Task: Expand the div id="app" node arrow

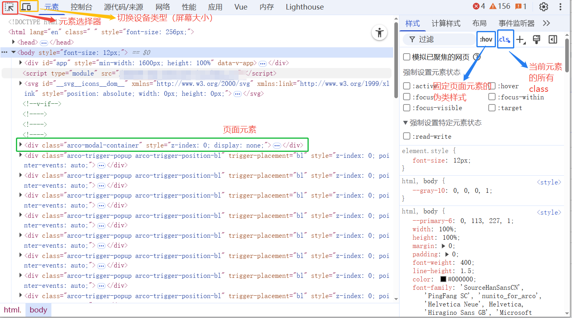Action: 21,63
